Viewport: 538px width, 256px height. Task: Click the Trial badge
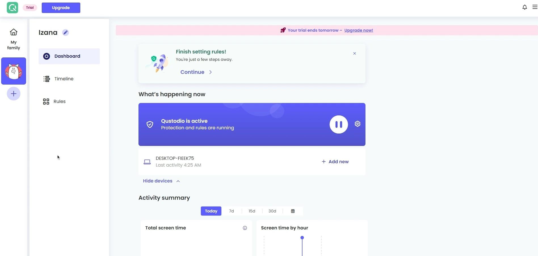[x=30, y=8]
